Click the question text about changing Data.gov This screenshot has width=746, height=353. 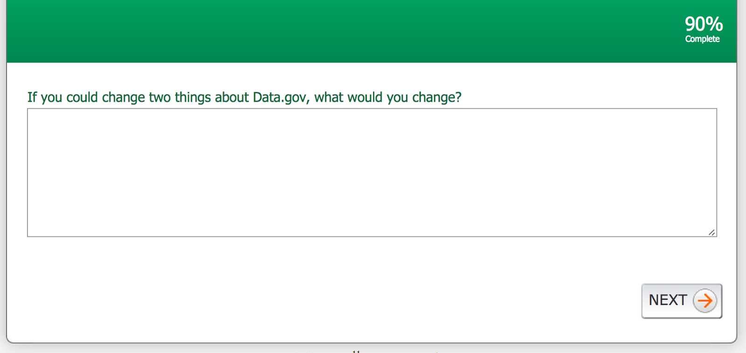(x=244, y=97)
